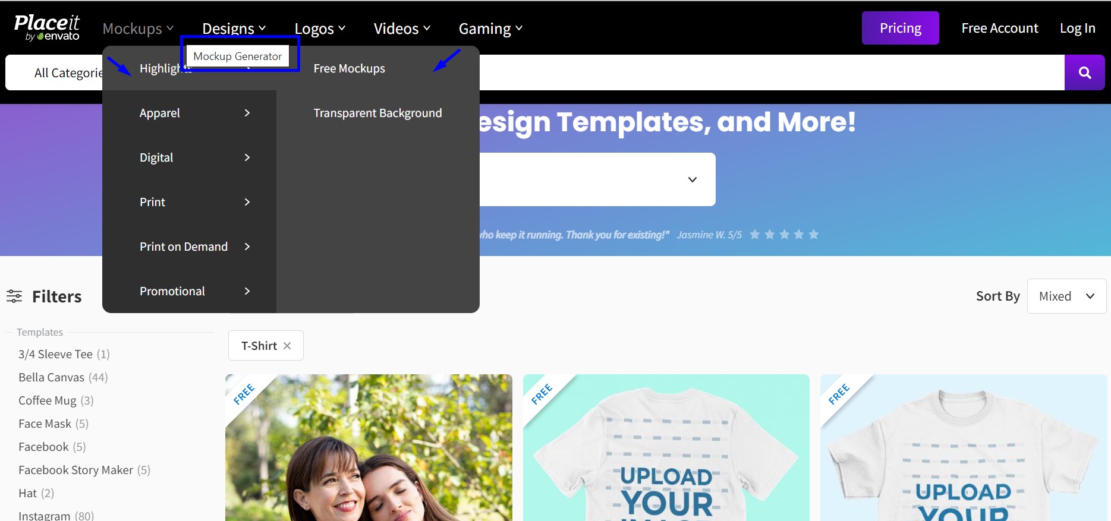Remove the T-Shirt filter tag
Image resolution: width=1111 pixels, height=521 pixels.
point(287,346)
